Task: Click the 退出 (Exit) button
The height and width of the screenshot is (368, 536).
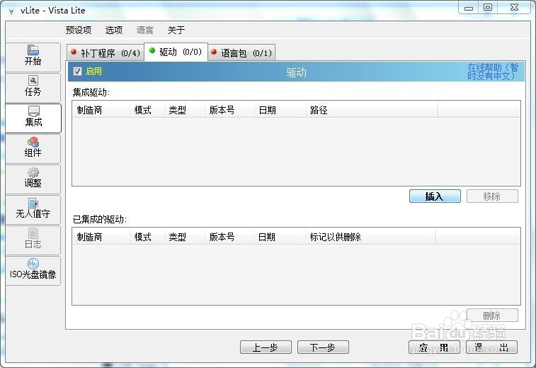Action: pos(491,347)
